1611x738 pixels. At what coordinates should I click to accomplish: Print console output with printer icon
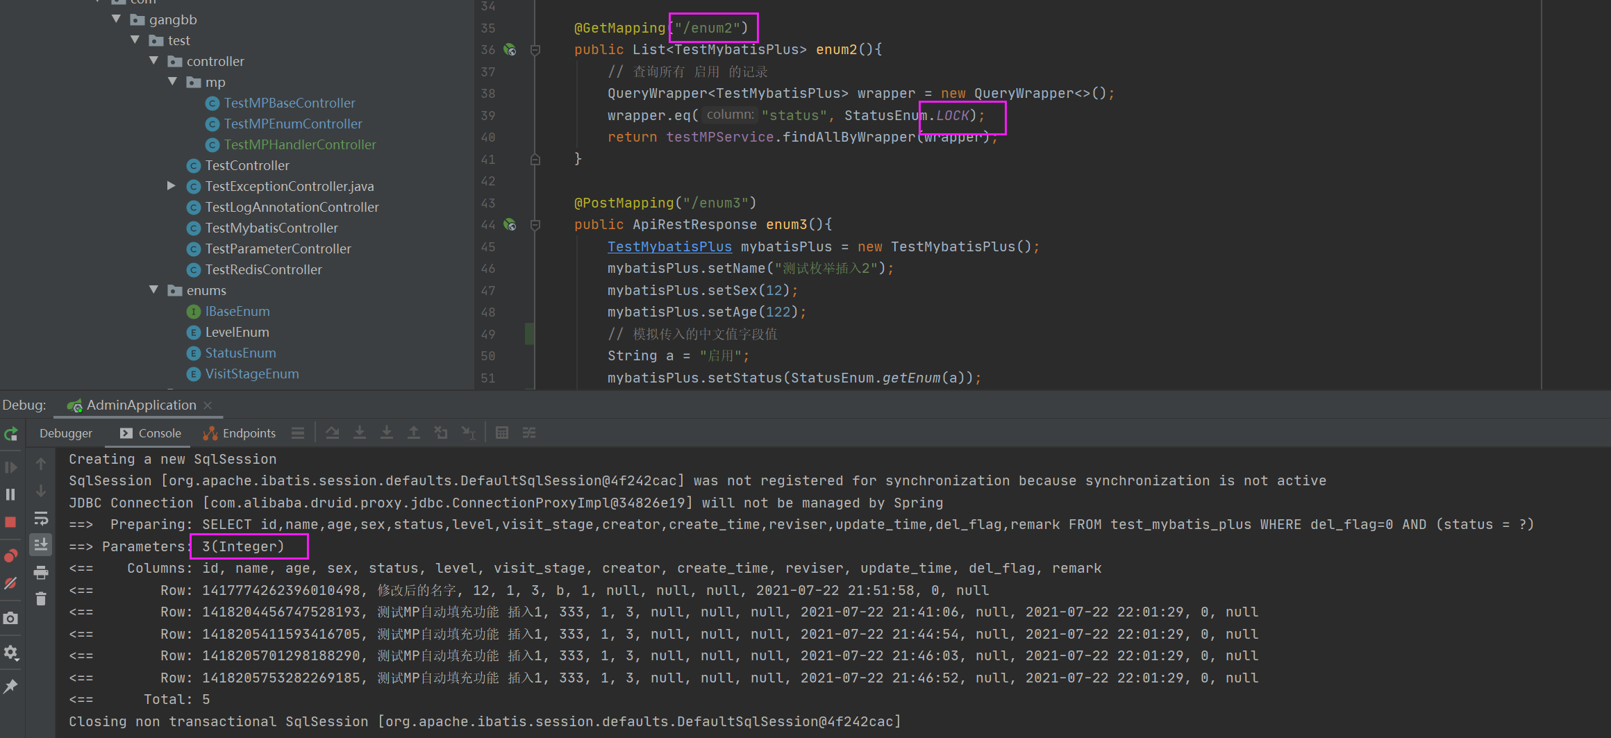41,572
